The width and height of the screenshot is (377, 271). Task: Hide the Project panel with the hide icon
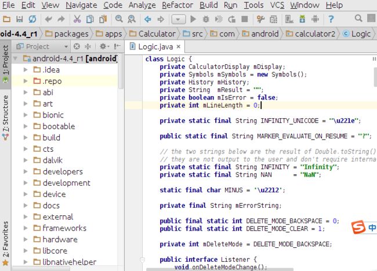click(x=117, y=46)
